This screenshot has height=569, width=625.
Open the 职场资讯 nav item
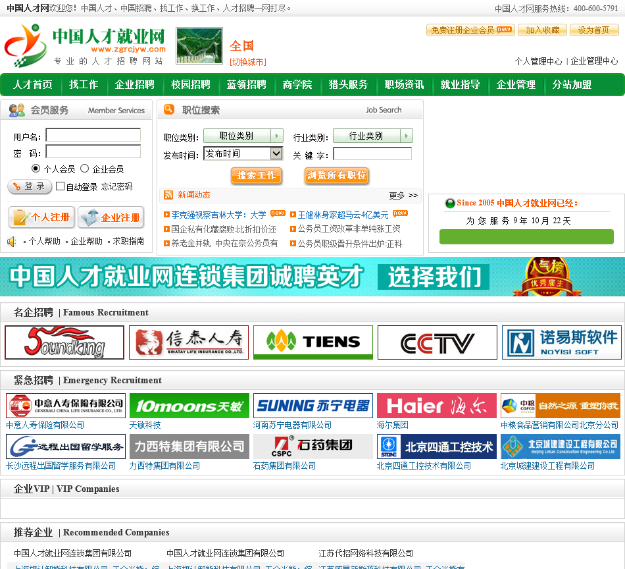tap(404, 84)
